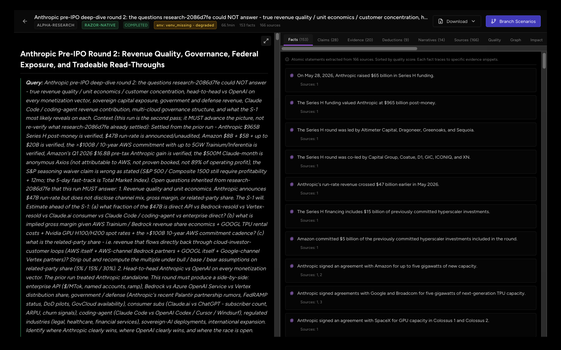The image size is (561, 350).
Task: Open fact: Amazon committed $5 billion
Action: pyautogui.click(x=411, y=243)
